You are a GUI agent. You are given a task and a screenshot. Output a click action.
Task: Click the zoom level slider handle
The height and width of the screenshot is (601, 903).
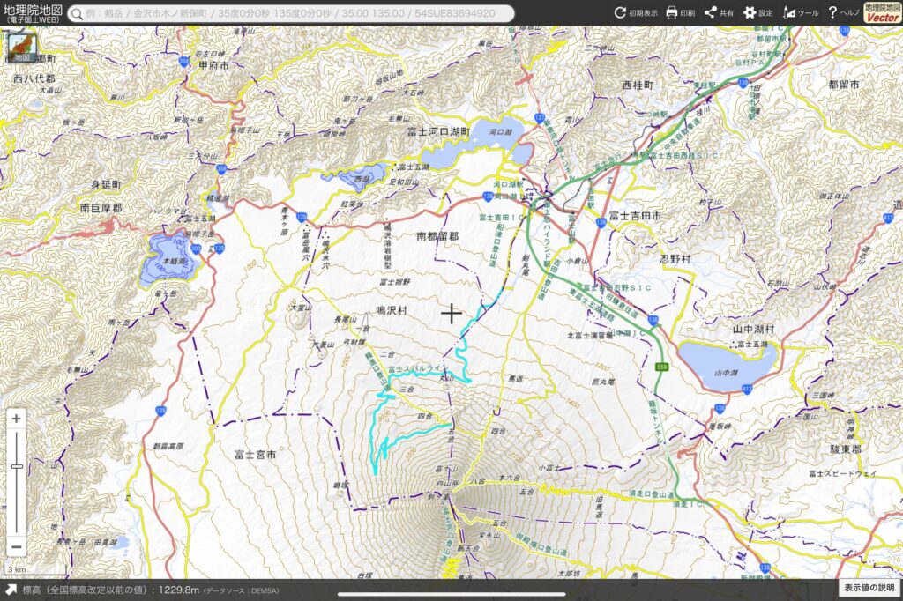tap(17, 465)
